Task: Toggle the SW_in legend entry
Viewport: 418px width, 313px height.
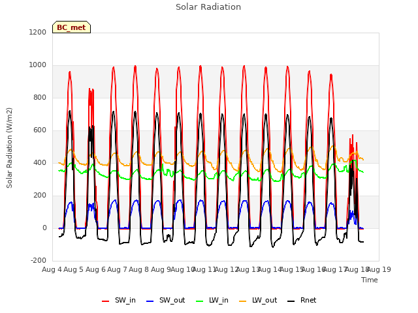Action: tap(119, 301)
